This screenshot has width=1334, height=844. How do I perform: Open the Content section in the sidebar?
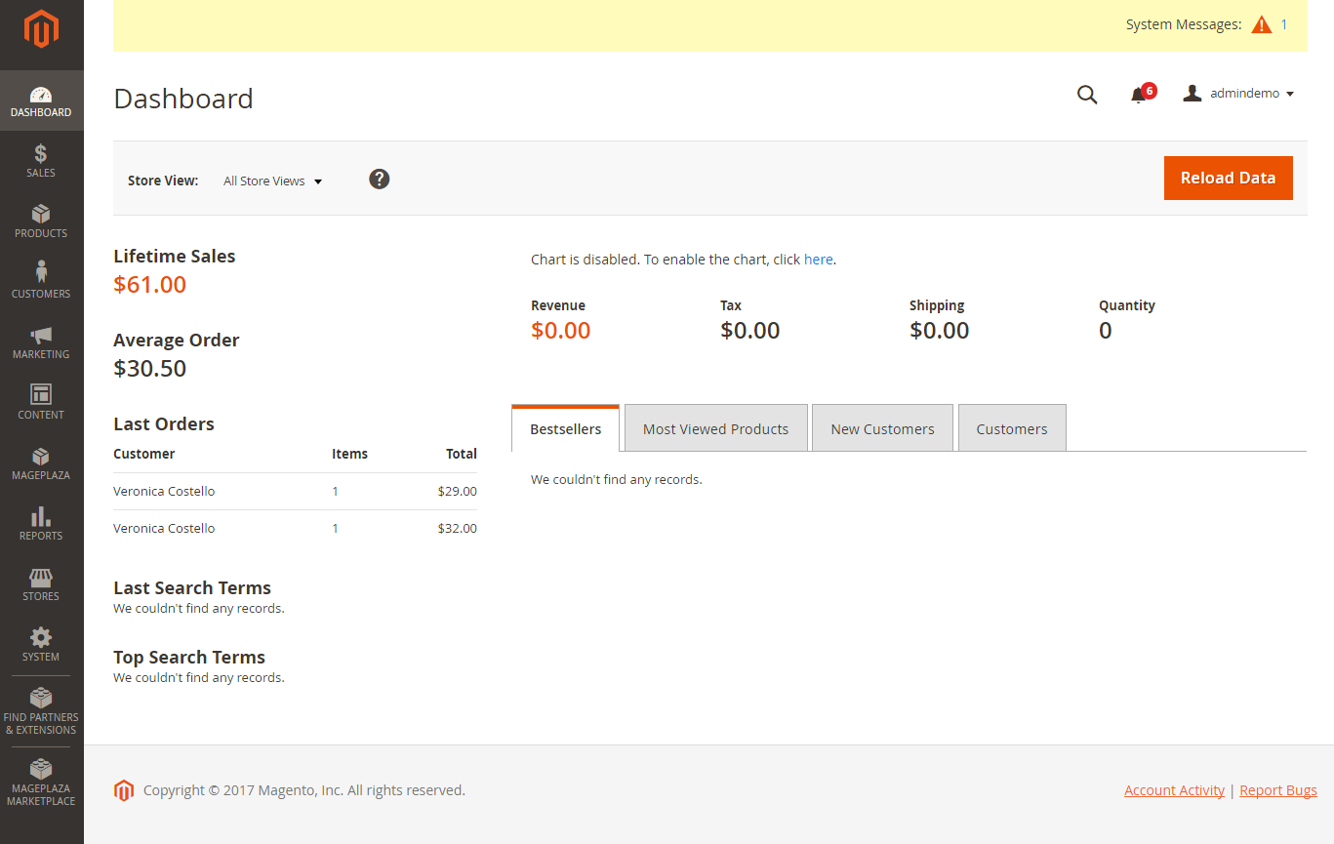40,401
